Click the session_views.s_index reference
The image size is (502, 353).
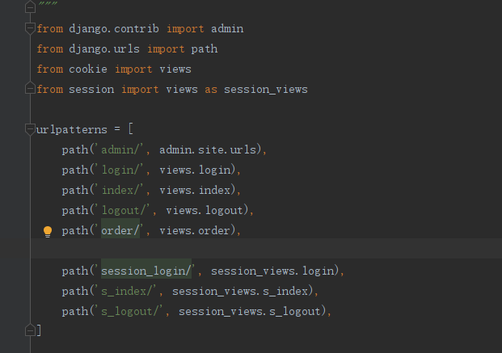243,291
